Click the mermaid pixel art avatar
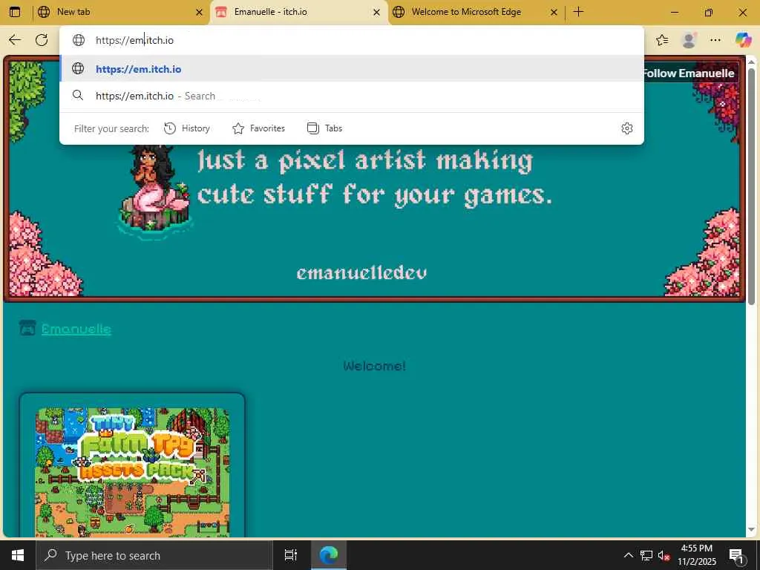The height and width of the screenshot is (570, 760). click(154, 191)
